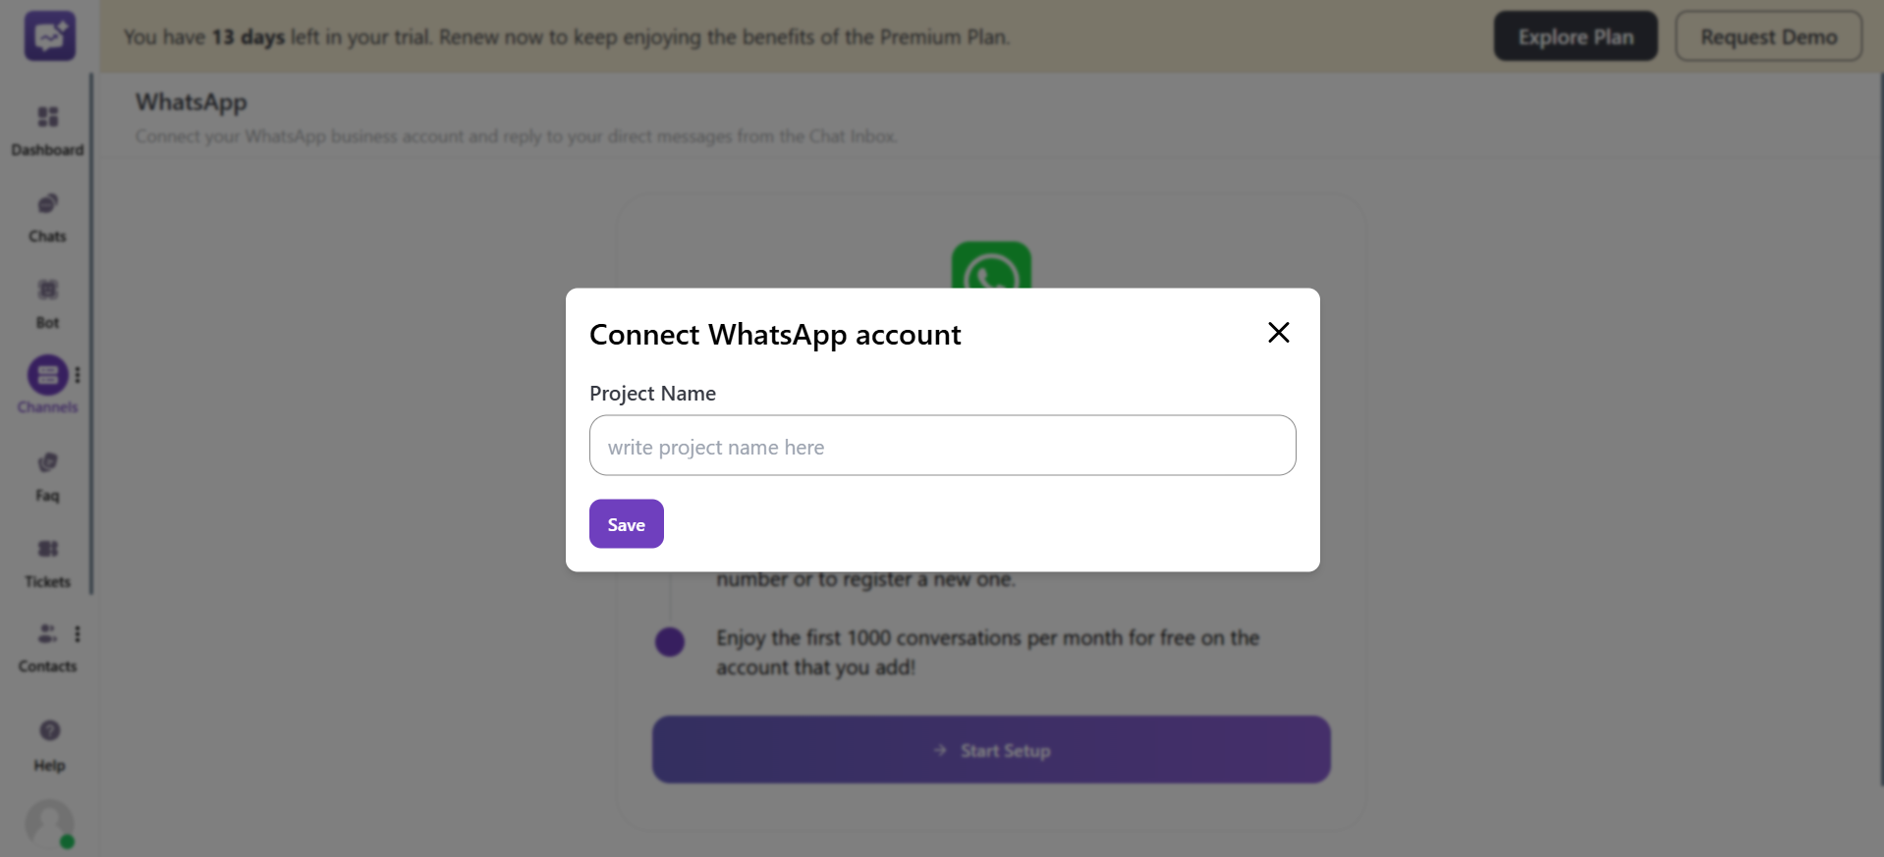Viewport: 1884px width, 857px height.
Task: Click the green online status dot on avatar
Action: 66,841
